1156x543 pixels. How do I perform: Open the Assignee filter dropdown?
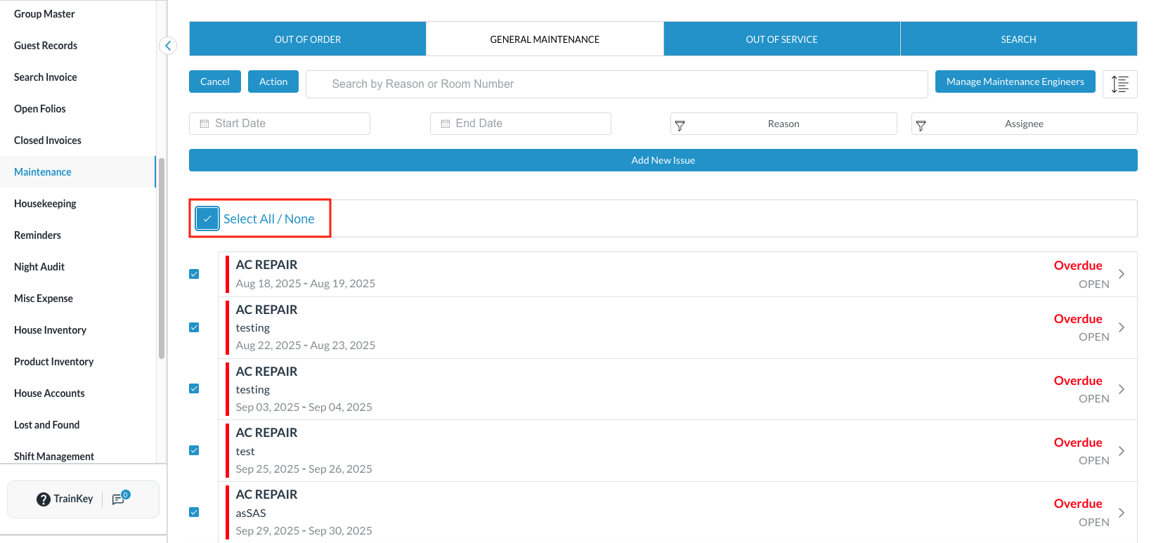coord(1024,124)
